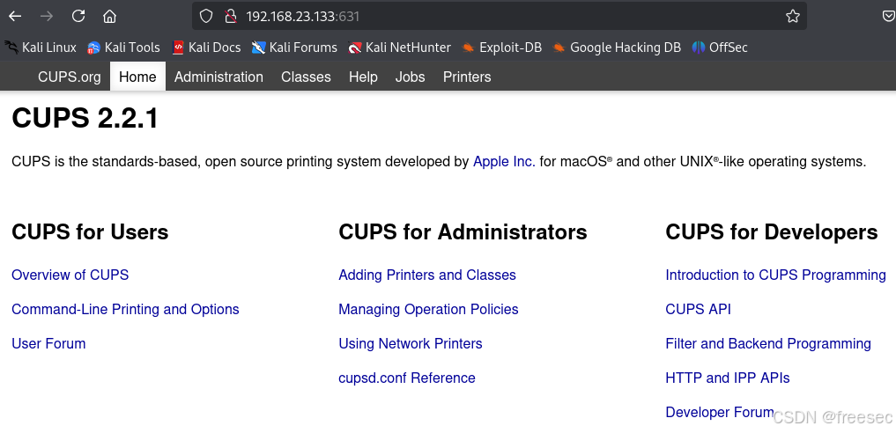This screenshot has height=433, width=896.
Task: Open the Kali Docs bookmark
Action: coord(206,48)
